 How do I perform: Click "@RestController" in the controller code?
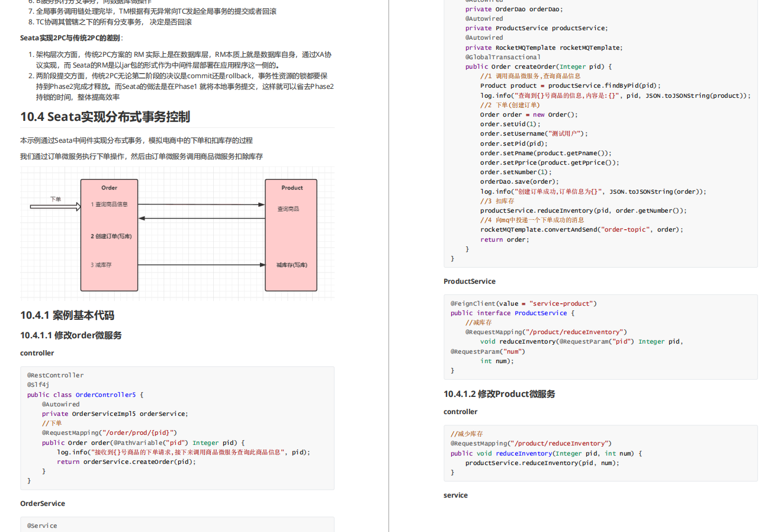pyautogui.click(x=56, y=375)
